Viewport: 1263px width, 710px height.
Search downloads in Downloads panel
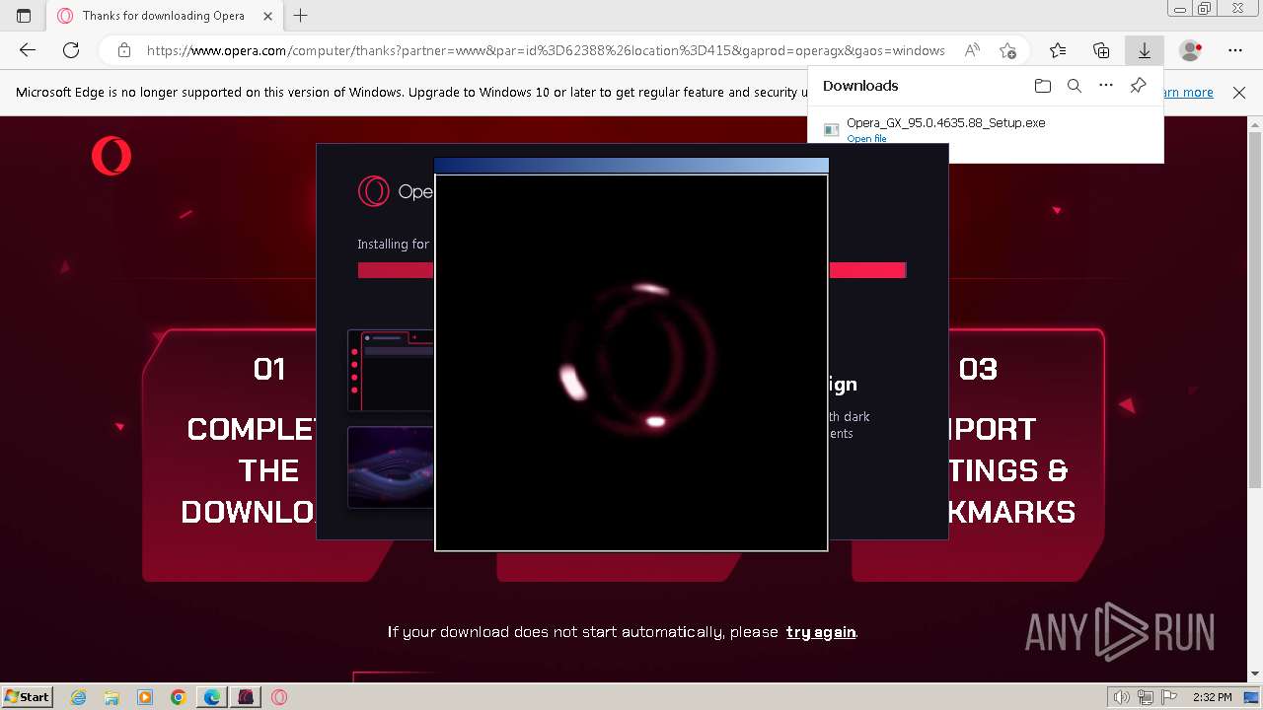pos(1075,86)
